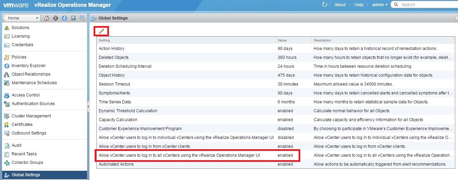Click the blue globe Environment icon
This screenshot has width=458, height=180.
tap(64, 18)
